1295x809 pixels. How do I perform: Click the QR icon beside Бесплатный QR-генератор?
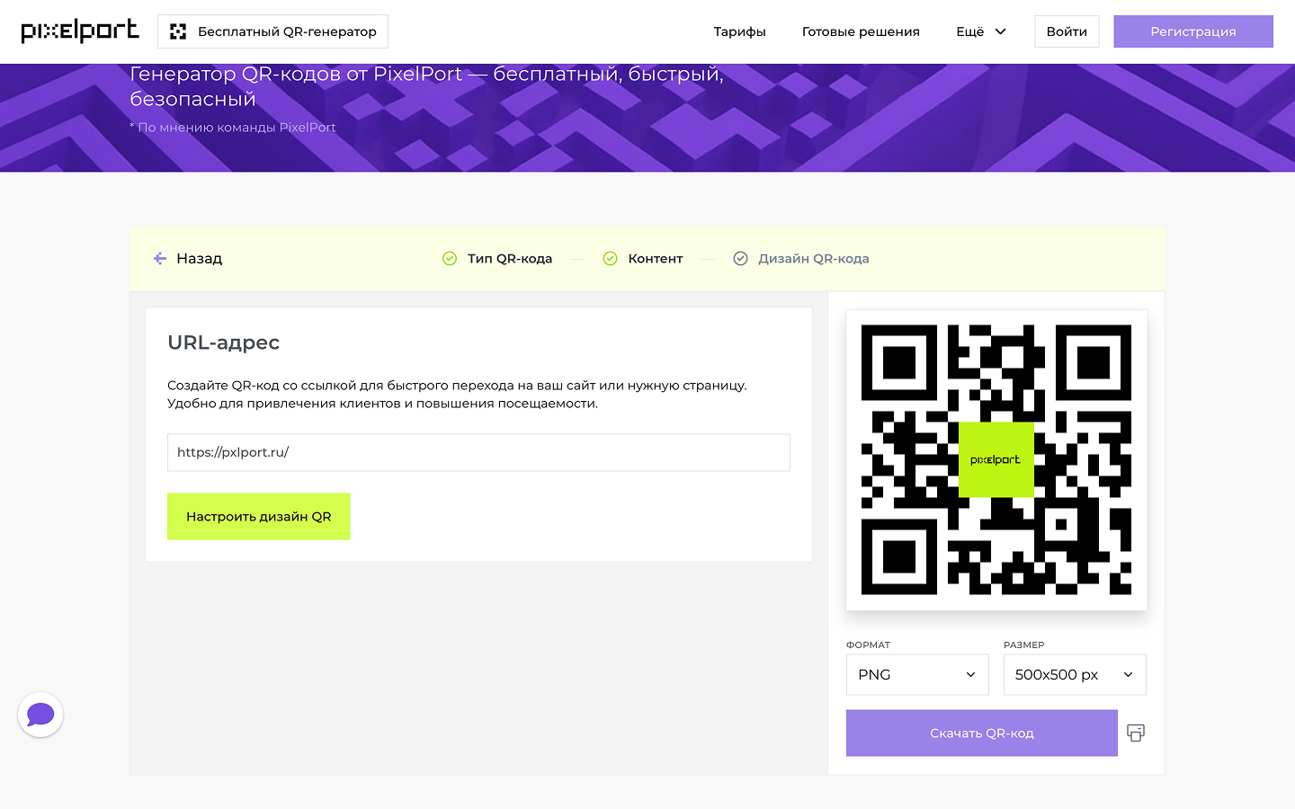point(178,31)
